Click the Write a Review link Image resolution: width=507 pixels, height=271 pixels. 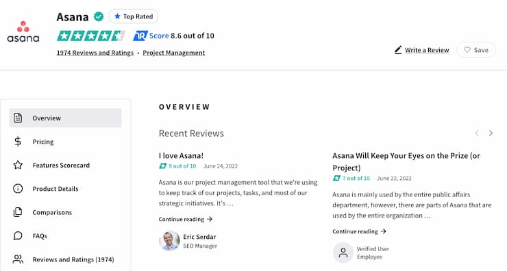427,50
